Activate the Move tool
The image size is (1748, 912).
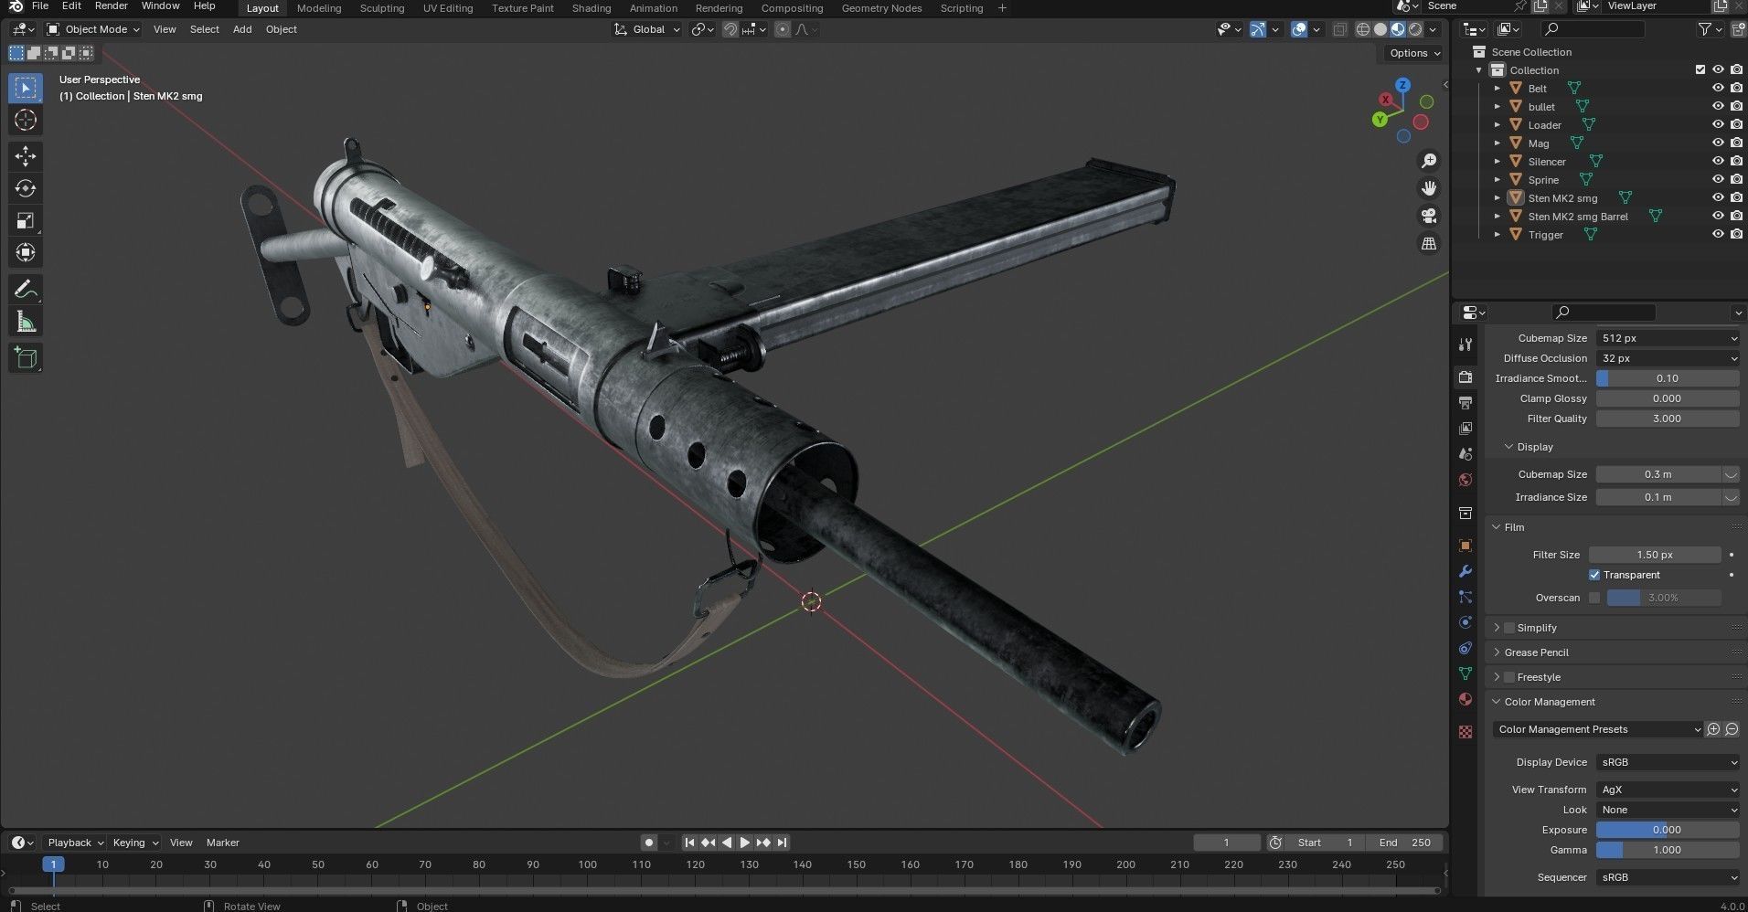pos(26,156)
